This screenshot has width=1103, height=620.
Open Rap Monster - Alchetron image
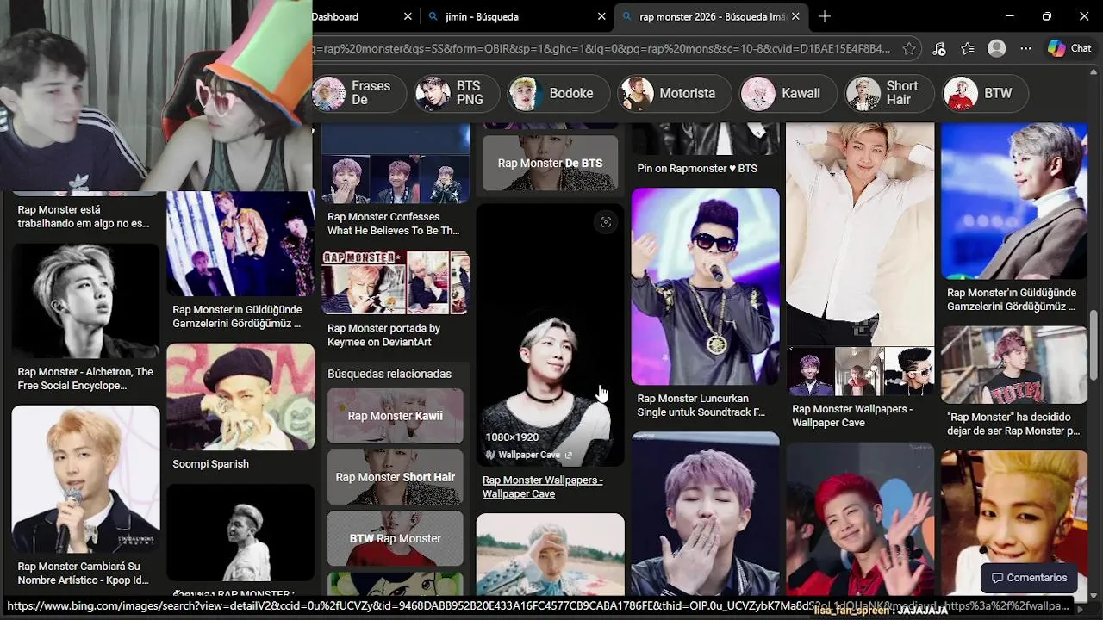85,301
